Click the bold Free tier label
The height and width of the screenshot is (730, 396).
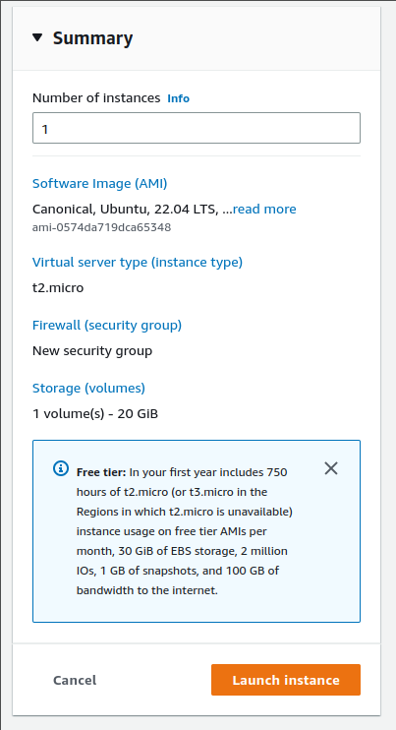(101, 472)
